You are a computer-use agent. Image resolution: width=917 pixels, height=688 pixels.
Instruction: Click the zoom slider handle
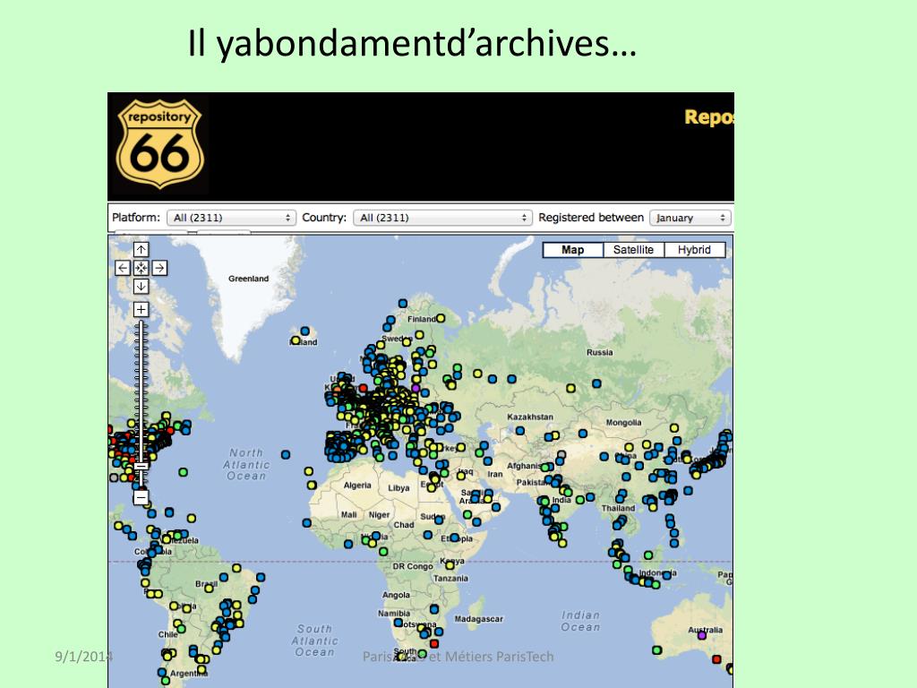click(x=141, y=466)
